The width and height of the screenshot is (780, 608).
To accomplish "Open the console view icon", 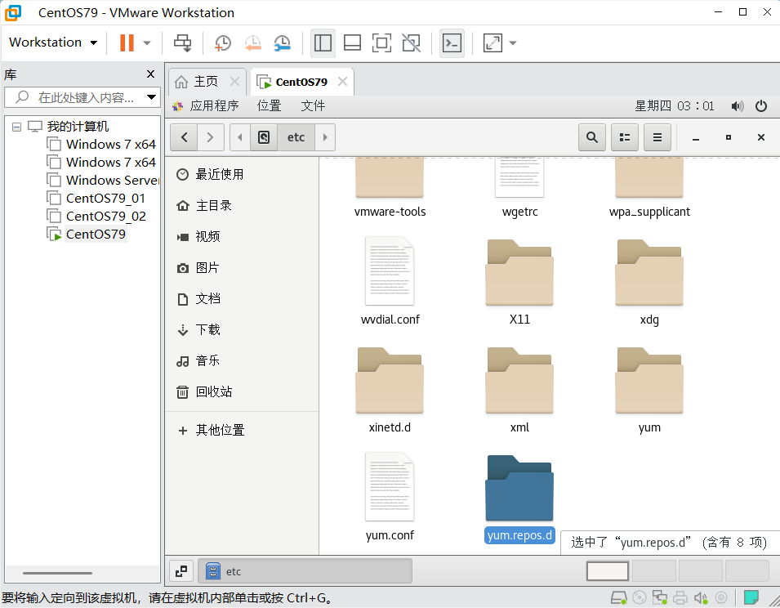I will coord(452,42).
